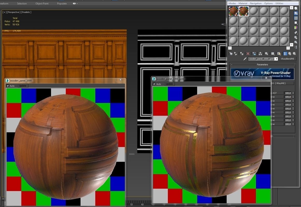Click the Sample Type sphere icon
The image size is (301, 207).
(x=296, y=9)
